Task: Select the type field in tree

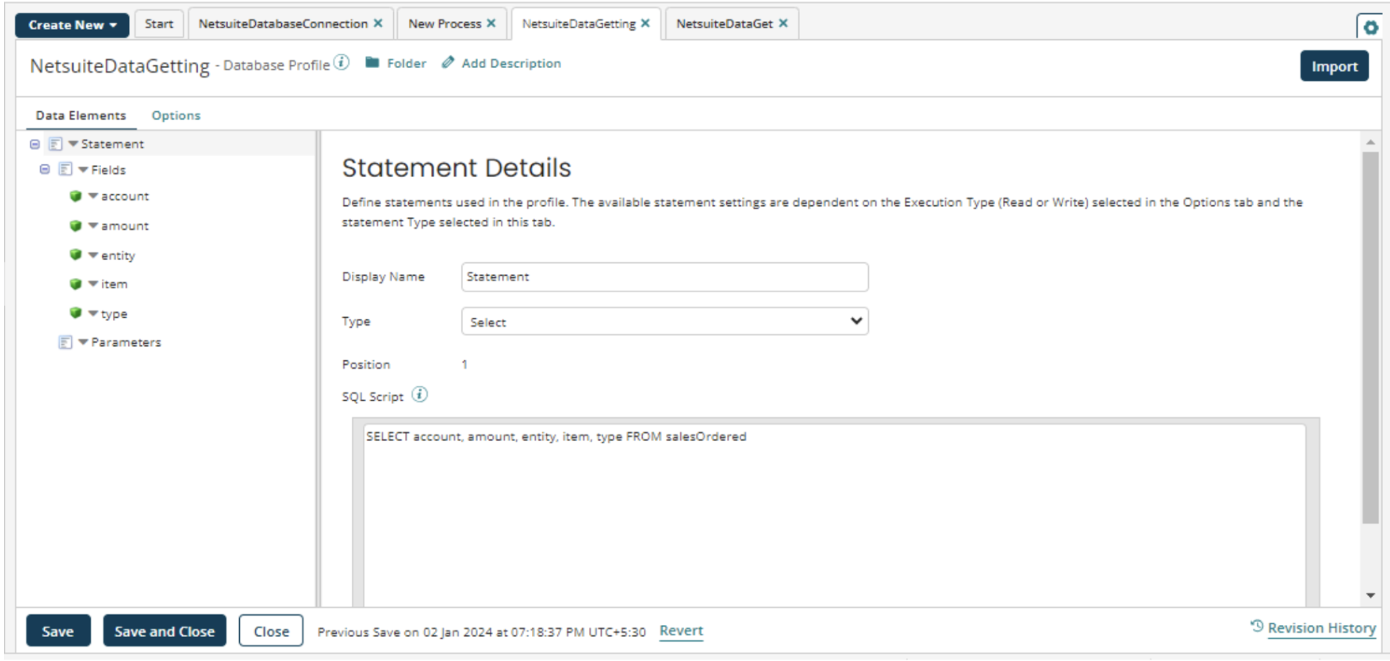Action: pos(114,313)
